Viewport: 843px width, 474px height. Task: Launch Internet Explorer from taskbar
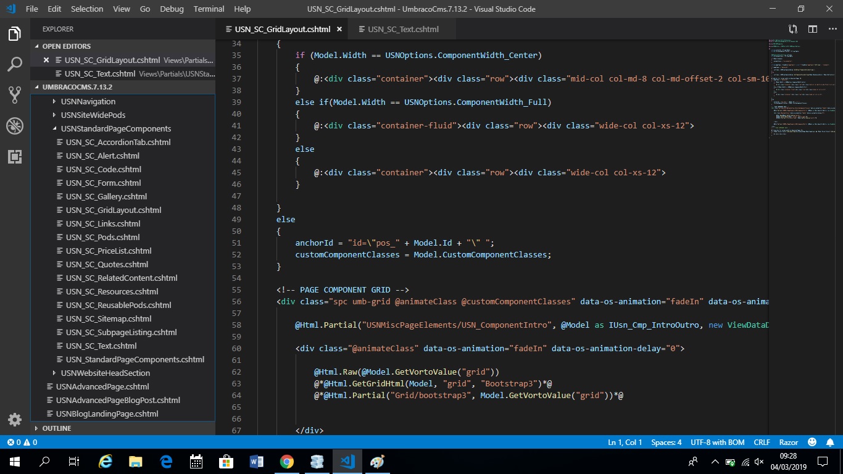(x=106, y=462)
